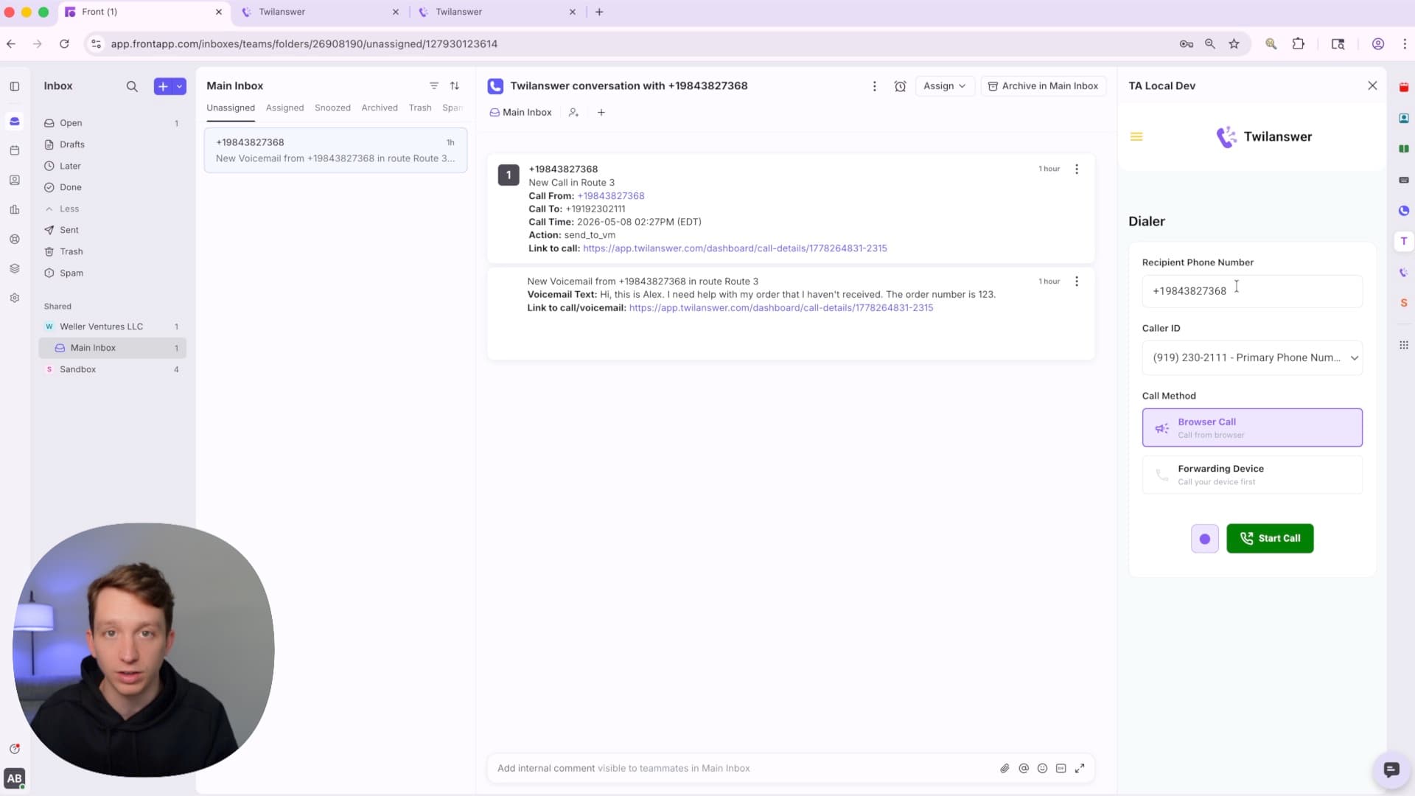Select Weller Ventures LLC shared workspace
This screenshot has height=796, width=1415.
112,327
